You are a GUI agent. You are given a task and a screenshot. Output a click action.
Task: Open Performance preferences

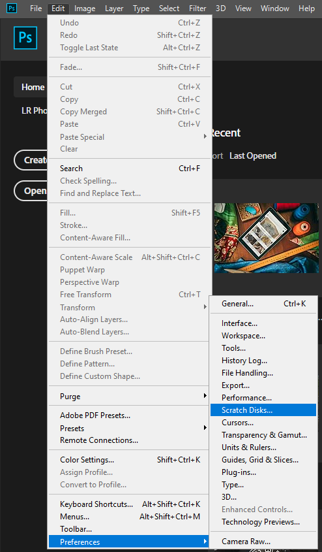click(x=263, y=397)
